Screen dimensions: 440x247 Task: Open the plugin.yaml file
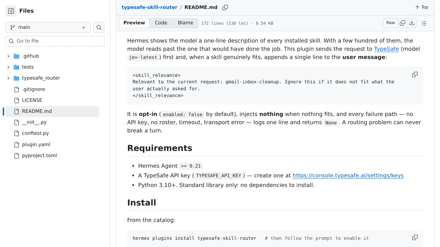36,144
